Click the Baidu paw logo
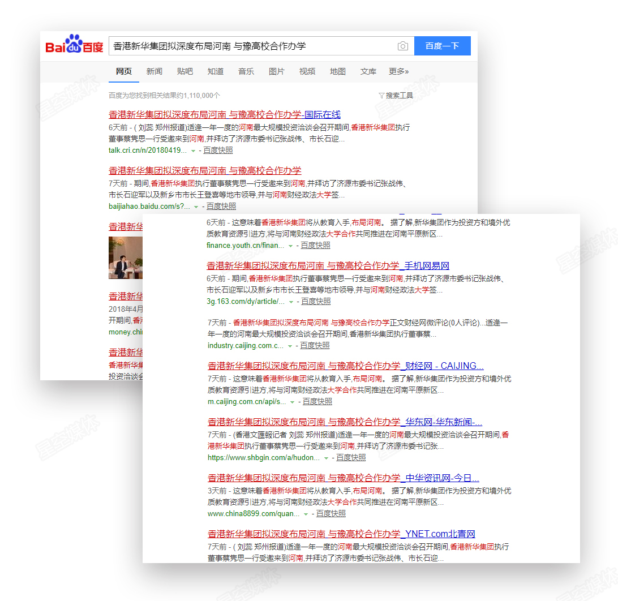The image size is (618, 601). pos(74,44)
